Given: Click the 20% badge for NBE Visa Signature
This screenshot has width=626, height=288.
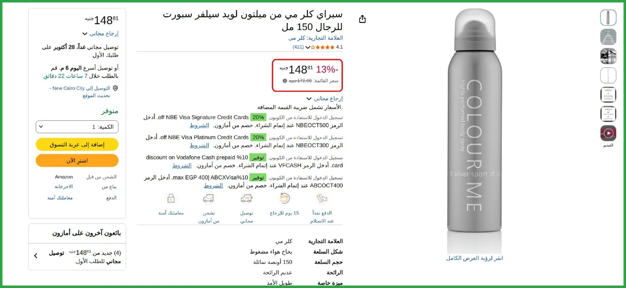Looking at the screenshot, I should [258, 117].
